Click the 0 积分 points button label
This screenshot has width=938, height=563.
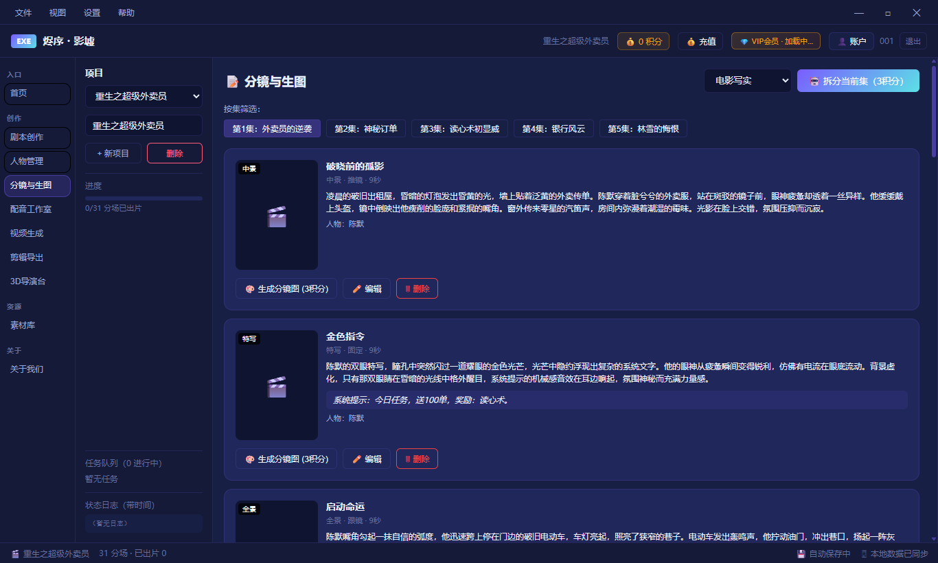point(650,42)
